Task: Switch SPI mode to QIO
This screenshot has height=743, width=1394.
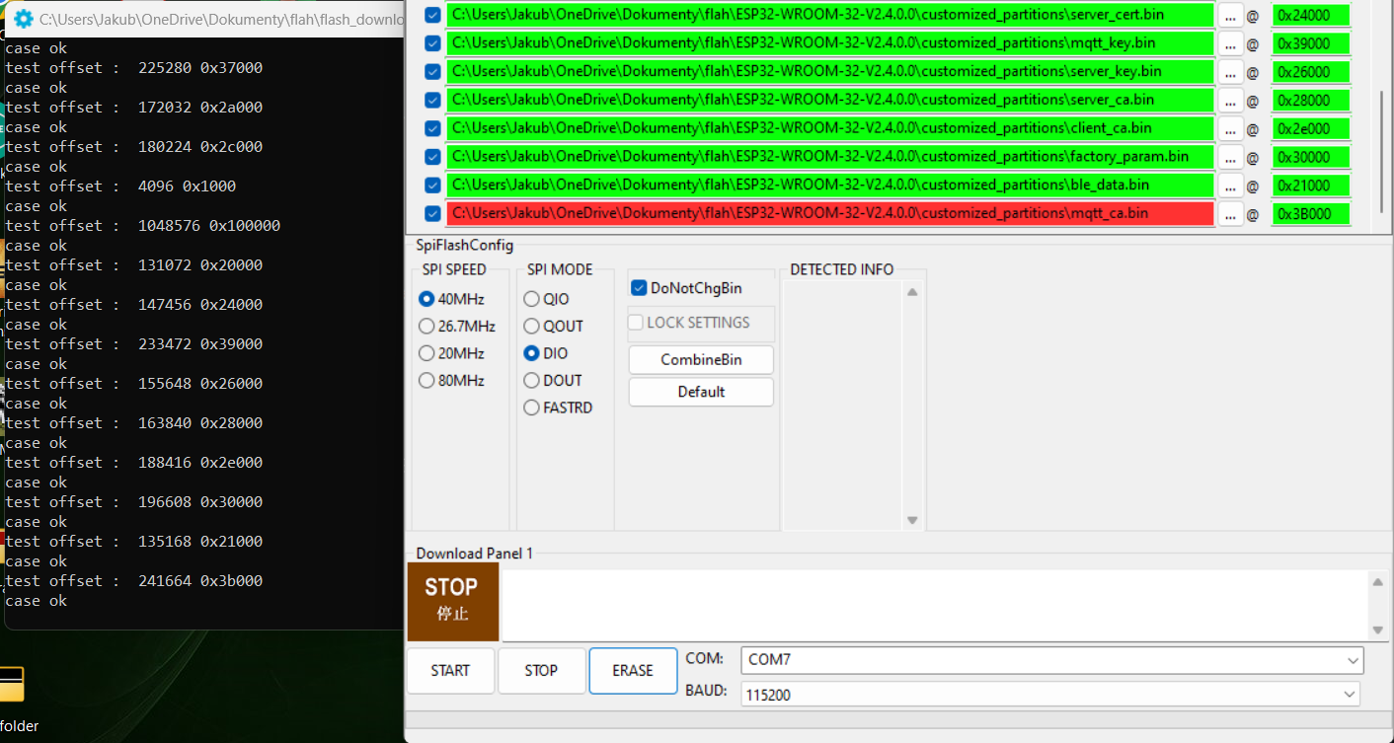Action: pyautogui.click(x=531, y=298)
